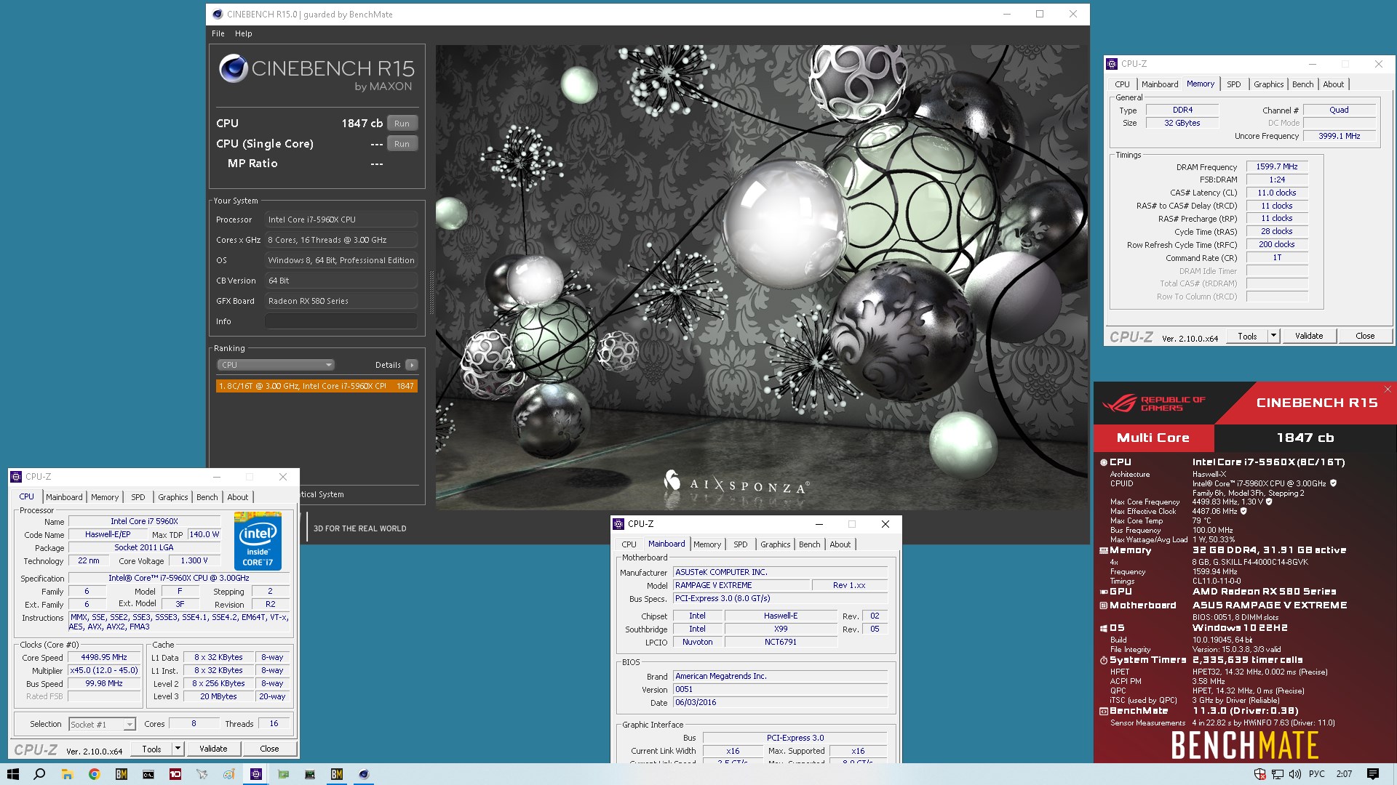Open the Paint palette taskbar icon
Screen dimensions: 1397x785
pyautogui.click(x=229, y=774)
